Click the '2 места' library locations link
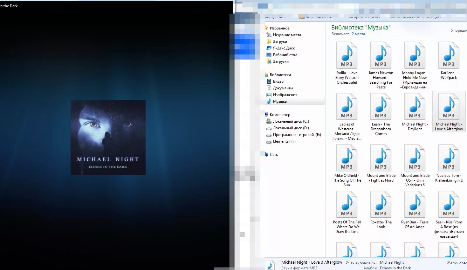 tap(358, 34)
